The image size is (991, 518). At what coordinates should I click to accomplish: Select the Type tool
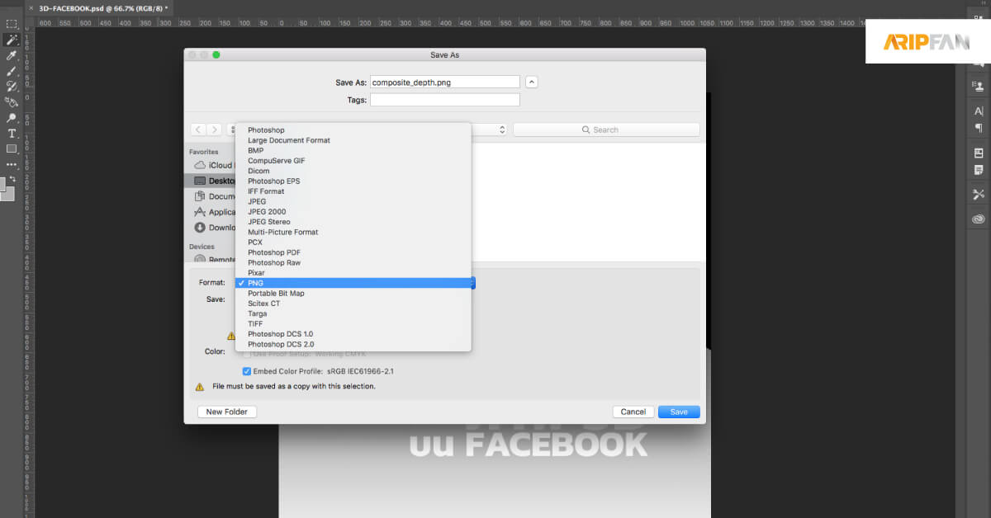point(12,133)
